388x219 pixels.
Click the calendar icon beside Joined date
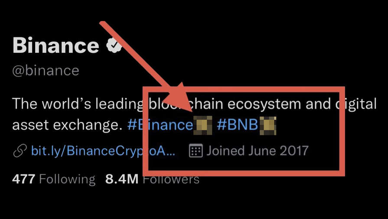coord(196,151)
